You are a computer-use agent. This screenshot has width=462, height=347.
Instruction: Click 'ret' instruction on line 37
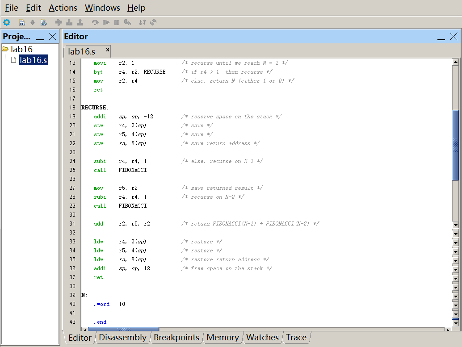tap(98, 277)
